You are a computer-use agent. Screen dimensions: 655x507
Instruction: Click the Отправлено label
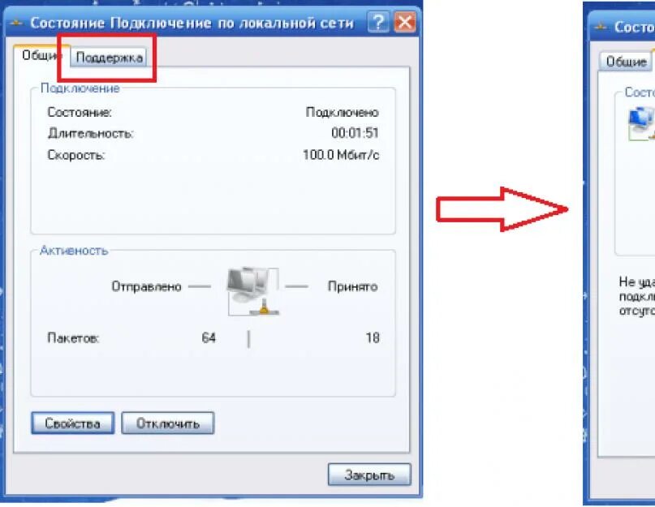[x=146, y=286]
